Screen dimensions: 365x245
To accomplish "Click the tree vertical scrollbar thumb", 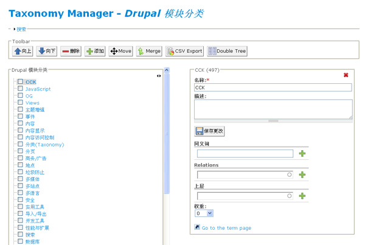I will click(167, 134).
